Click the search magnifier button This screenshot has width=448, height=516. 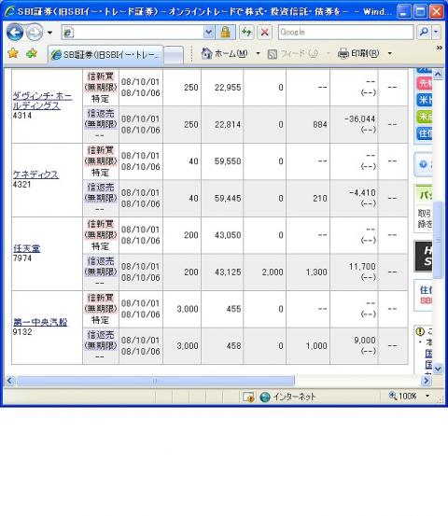424,33
